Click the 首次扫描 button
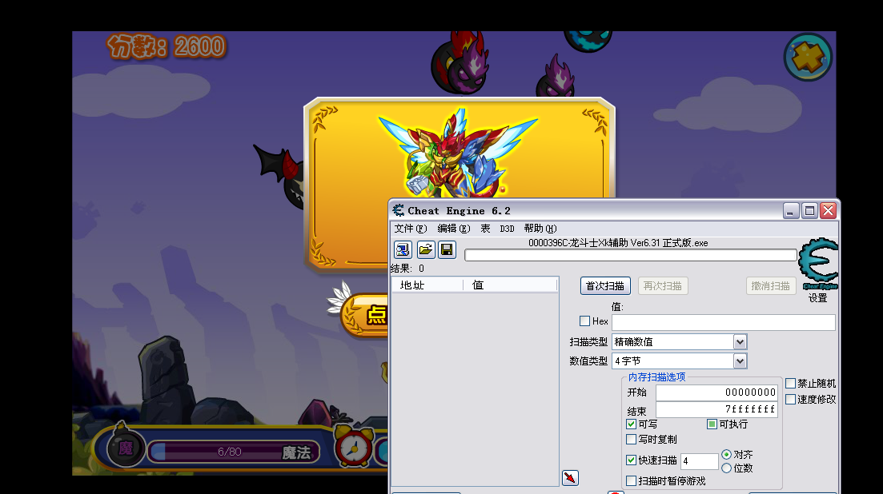The image size is (883, 494). tap(605, 286)
